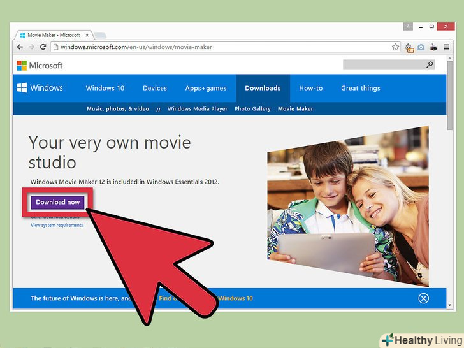
Task: Click the camera extension icon
Action: (x=421, y=47)
